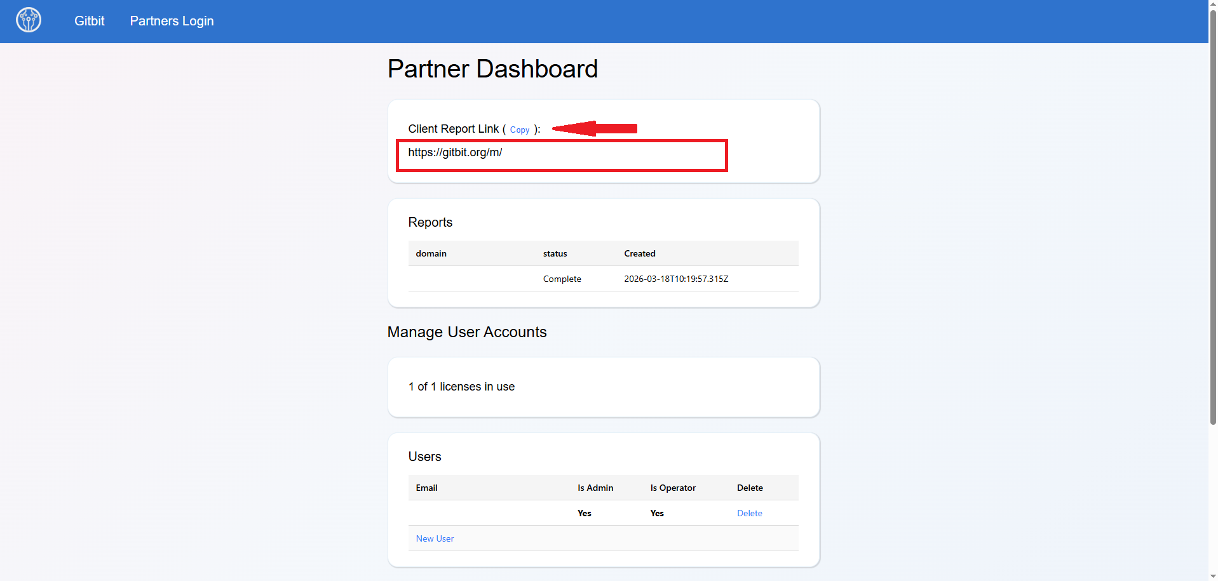Click the Created column header

(x=639, y=253)
